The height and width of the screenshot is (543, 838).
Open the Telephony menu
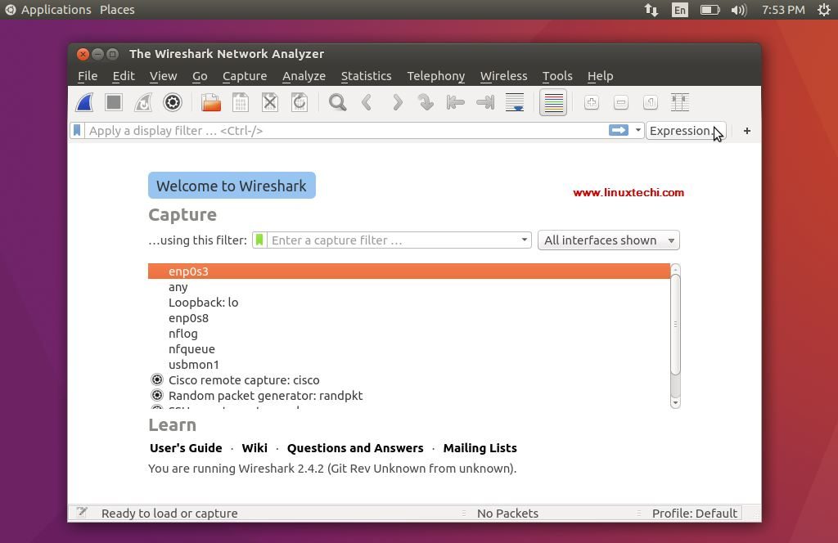coord(435,75)
